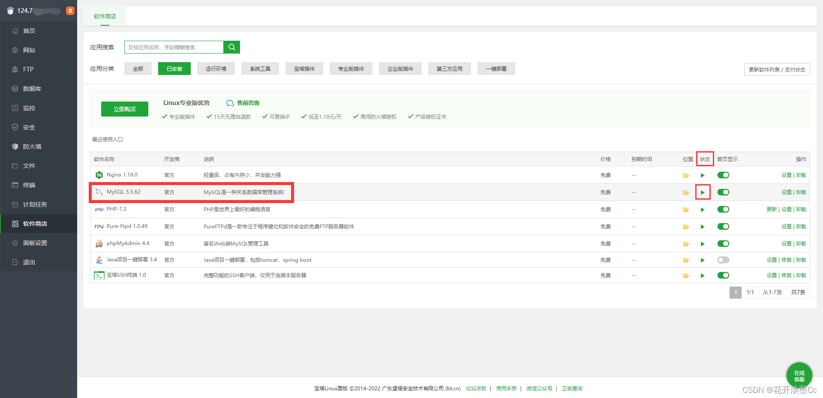Click the status play icon for Java项目一键部署
This screenshot has height=398, width=823.
703,260
